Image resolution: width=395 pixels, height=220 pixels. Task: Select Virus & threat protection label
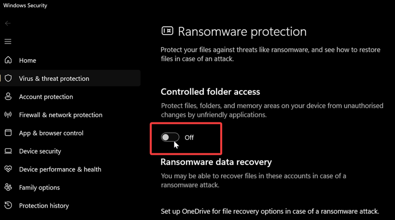point(54,78)
